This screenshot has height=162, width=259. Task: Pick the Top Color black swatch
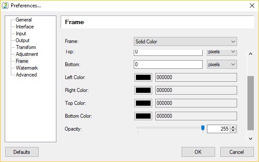(143, 103)
